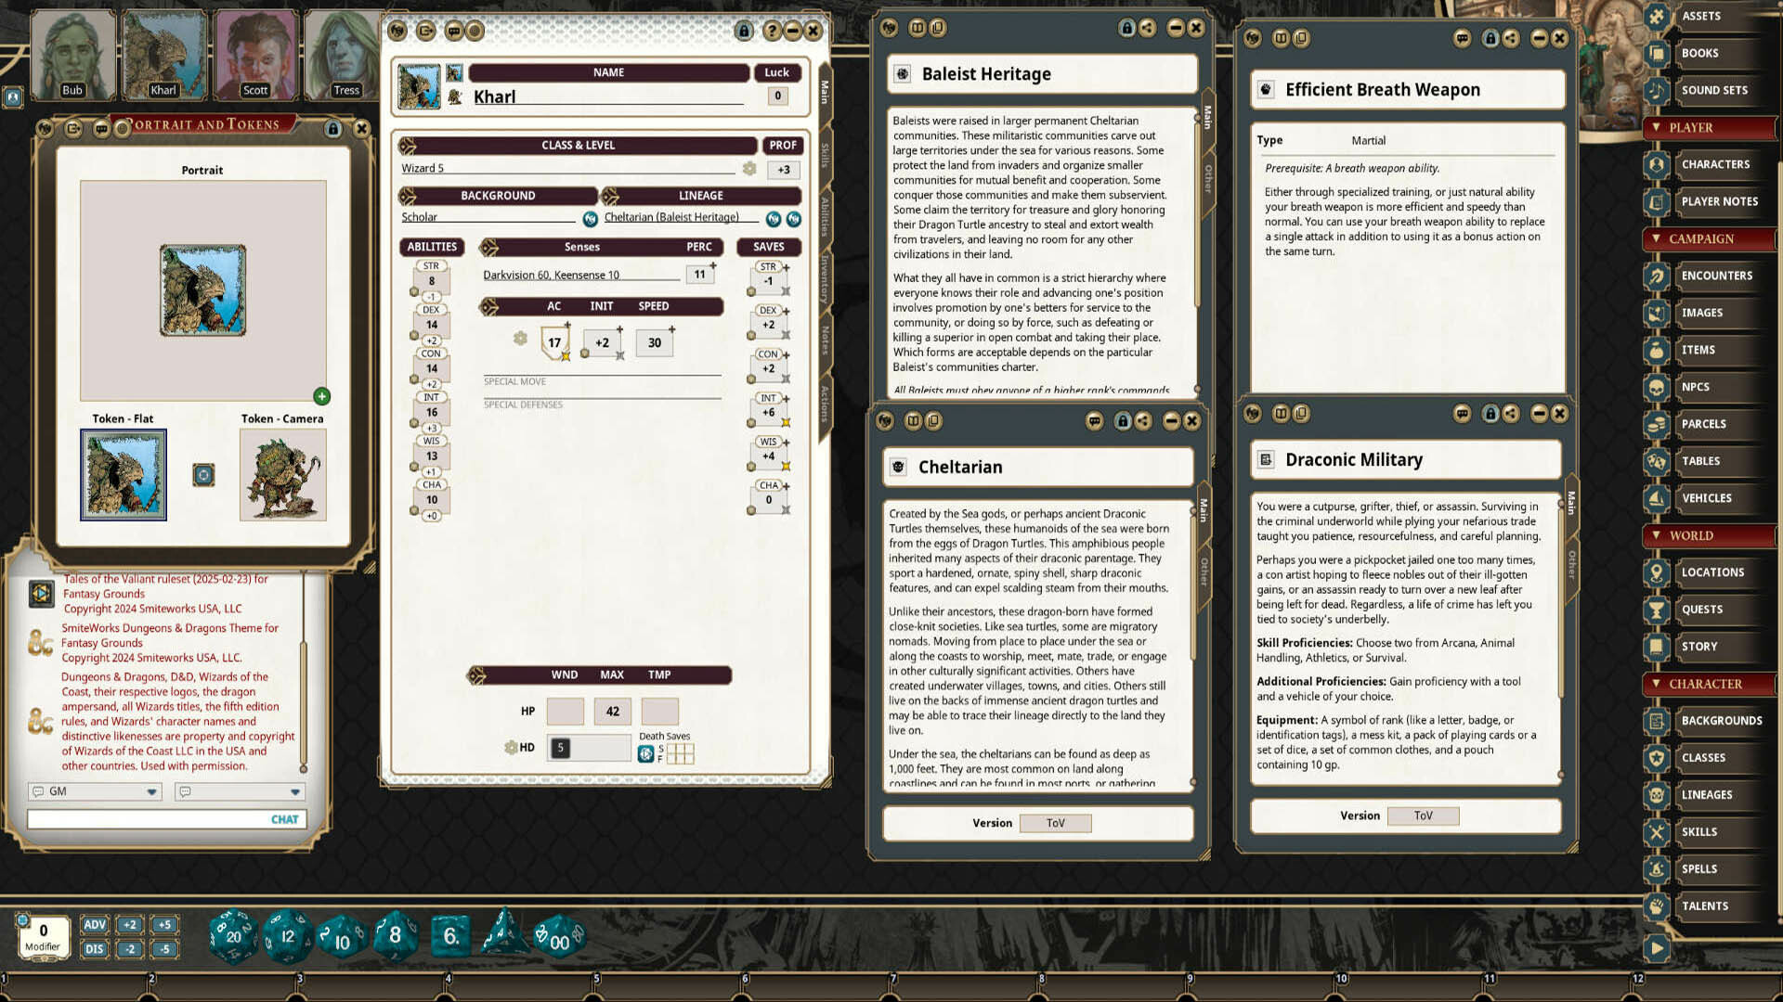Screen dimensions: 1783x1002
Task: Open the NPCs list
Action: [x=1695, y=387]
